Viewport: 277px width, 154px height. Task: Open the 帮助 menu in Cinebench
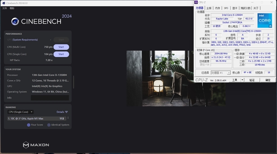click(12, 8)
